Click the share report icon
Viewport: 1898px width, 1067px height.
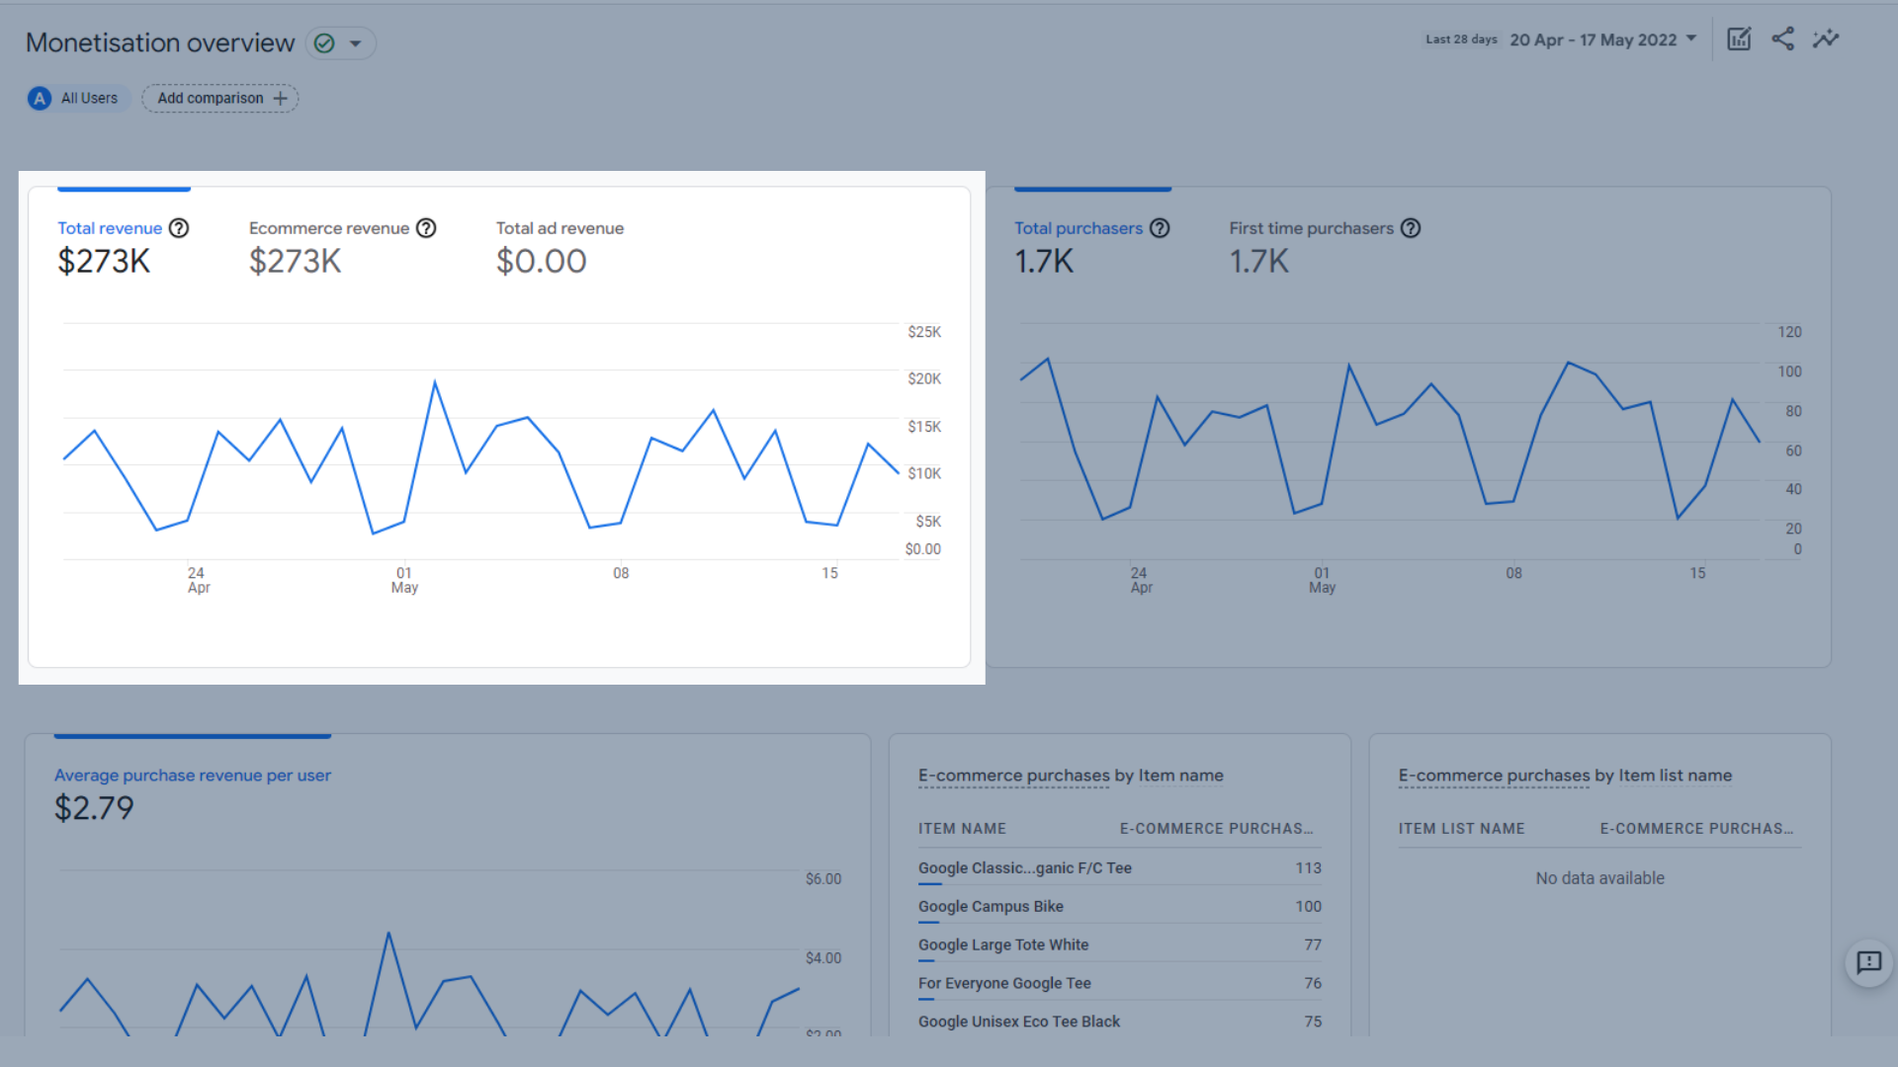[1782, 40]
